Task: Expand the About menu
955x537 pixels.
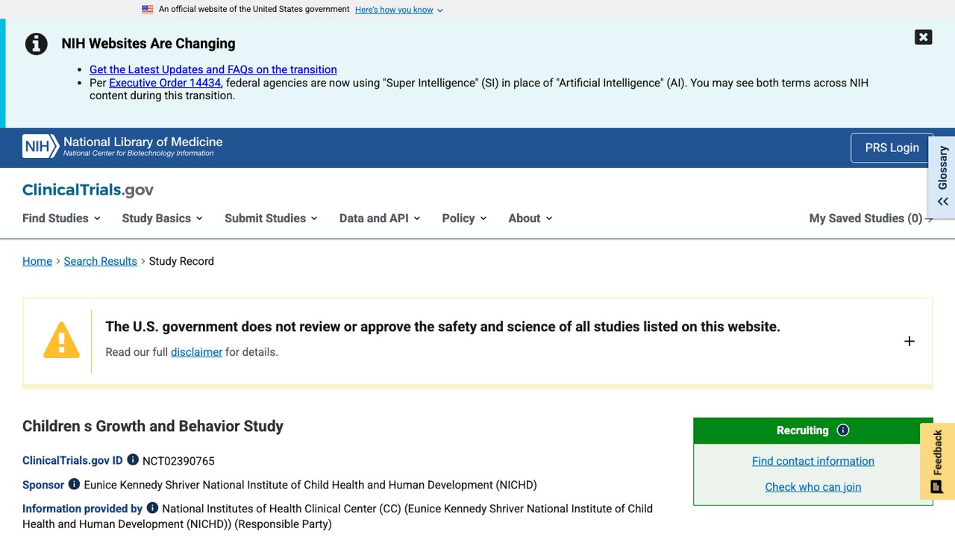Action: pyautogui.click(x=530, y=219)
